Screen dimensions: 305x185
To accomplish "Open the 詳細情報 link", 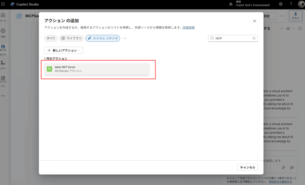I will (x=189, y=28).
